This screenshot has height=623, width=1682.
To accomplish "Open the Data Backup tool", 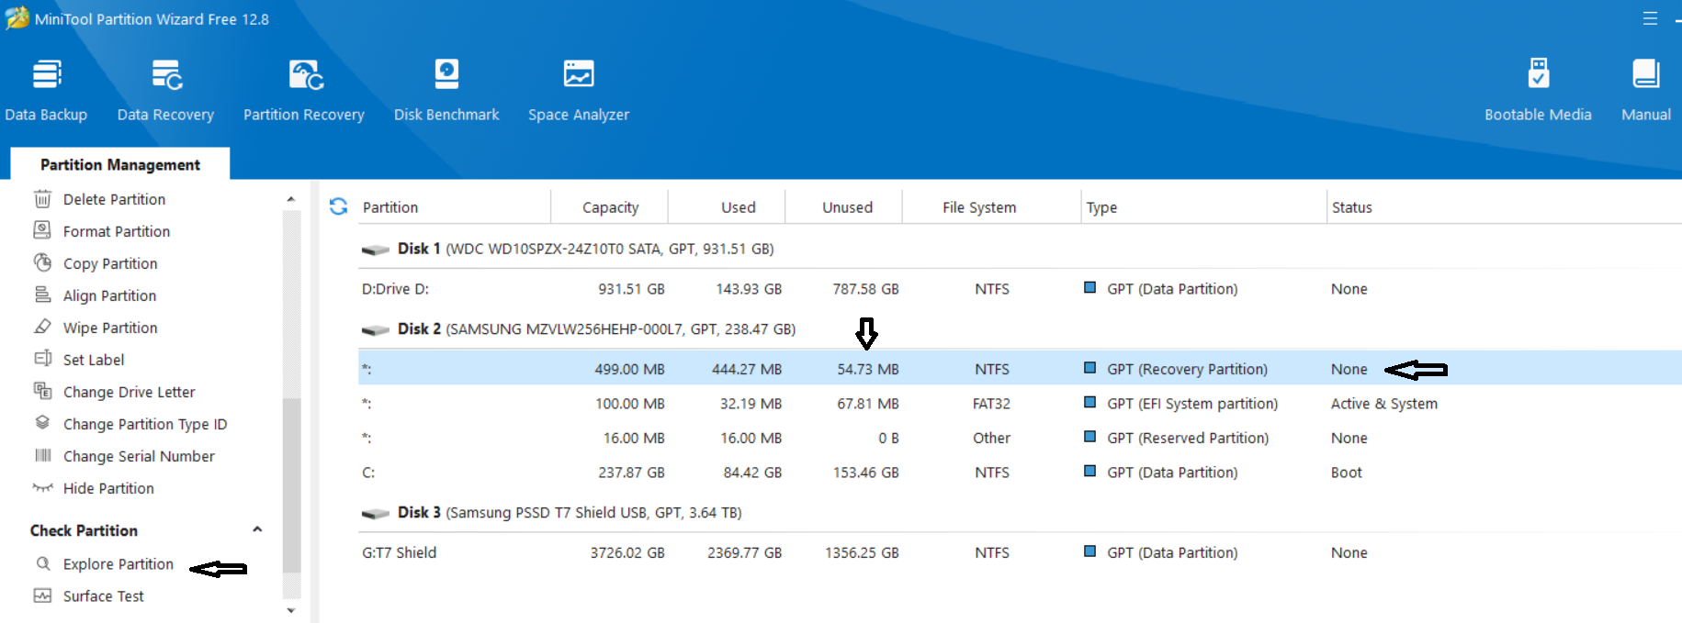I will [46, 89].
